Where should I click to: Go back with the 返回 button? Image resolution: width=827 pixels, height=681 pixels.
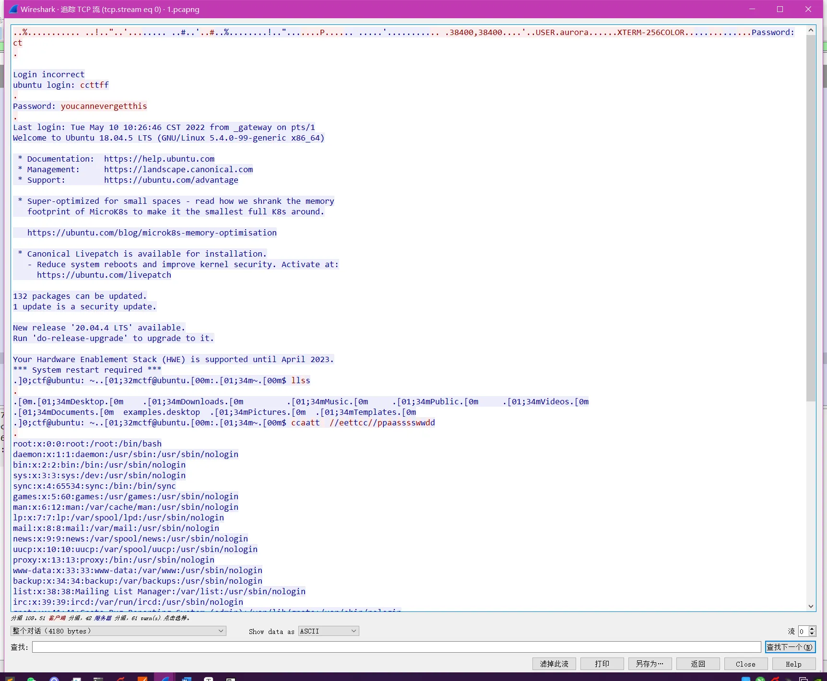coord(698,664)
